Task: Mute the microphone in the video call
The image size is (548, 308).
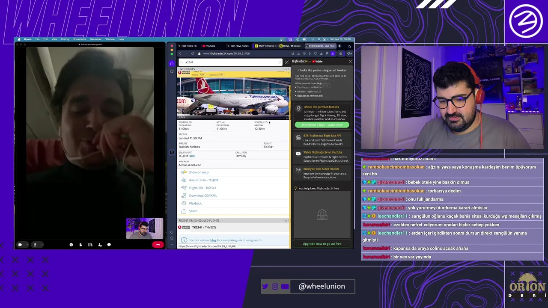Action: [x=35, y=245]
